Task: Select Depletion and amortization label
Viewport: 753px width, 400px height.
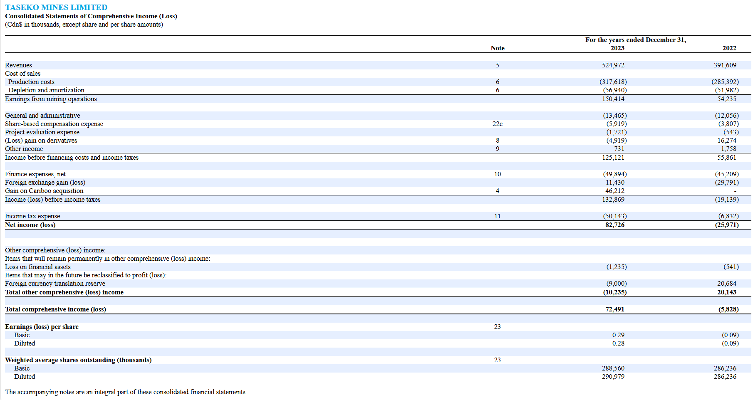Action: coord(46,90)
